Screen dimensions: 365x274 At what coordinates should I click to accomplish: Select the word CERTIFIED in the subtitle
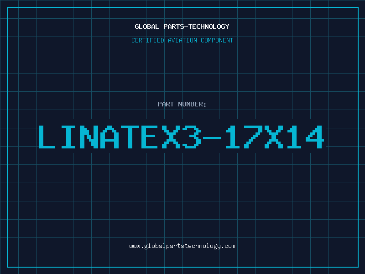pyautogui.click(x=148, y=40)
